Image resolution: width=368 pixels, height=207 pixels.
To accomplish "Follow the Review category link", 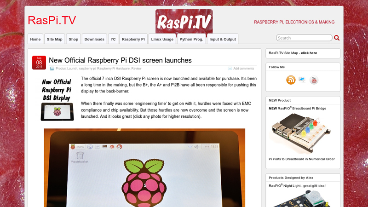I will pos(136,69).
